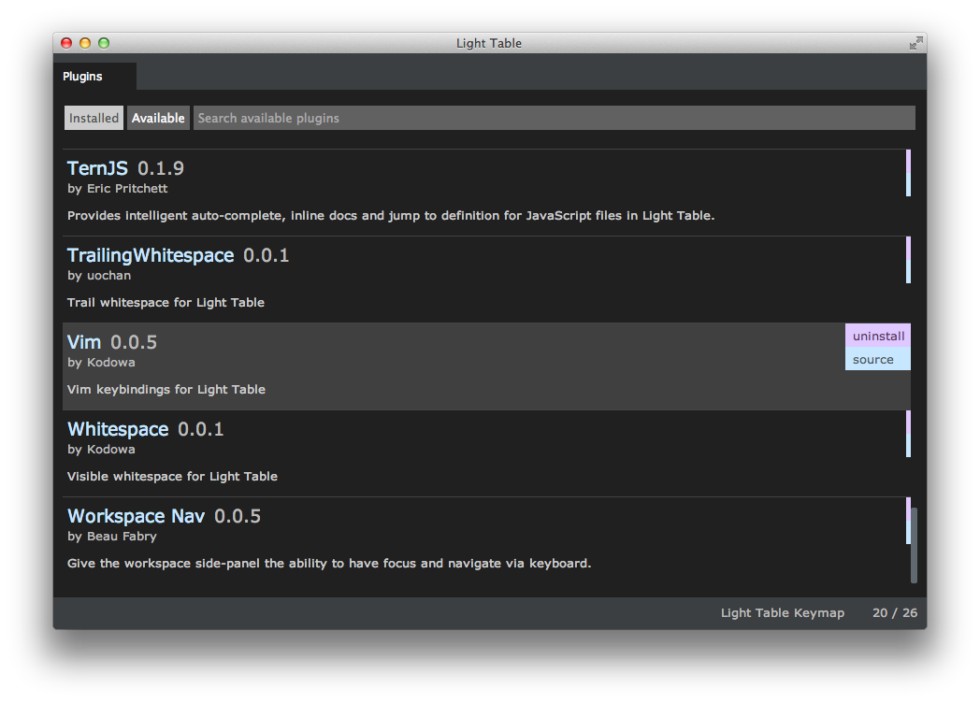980x703 pixels.
Task: Click the green zoom window button
Action: tap(104, 43)
